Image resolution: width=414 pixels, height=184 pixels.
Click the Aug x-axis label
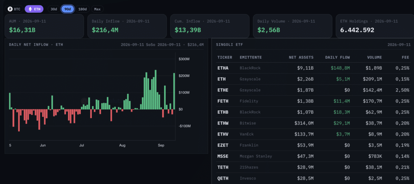[122, 146]
